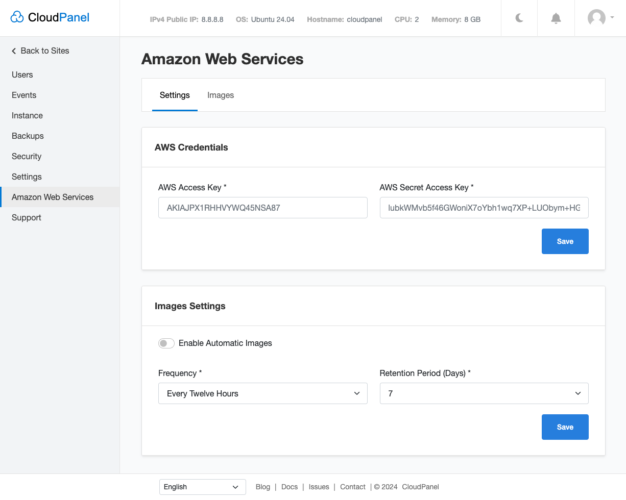
Task: Go back to Sites
Action: point(40,51)
